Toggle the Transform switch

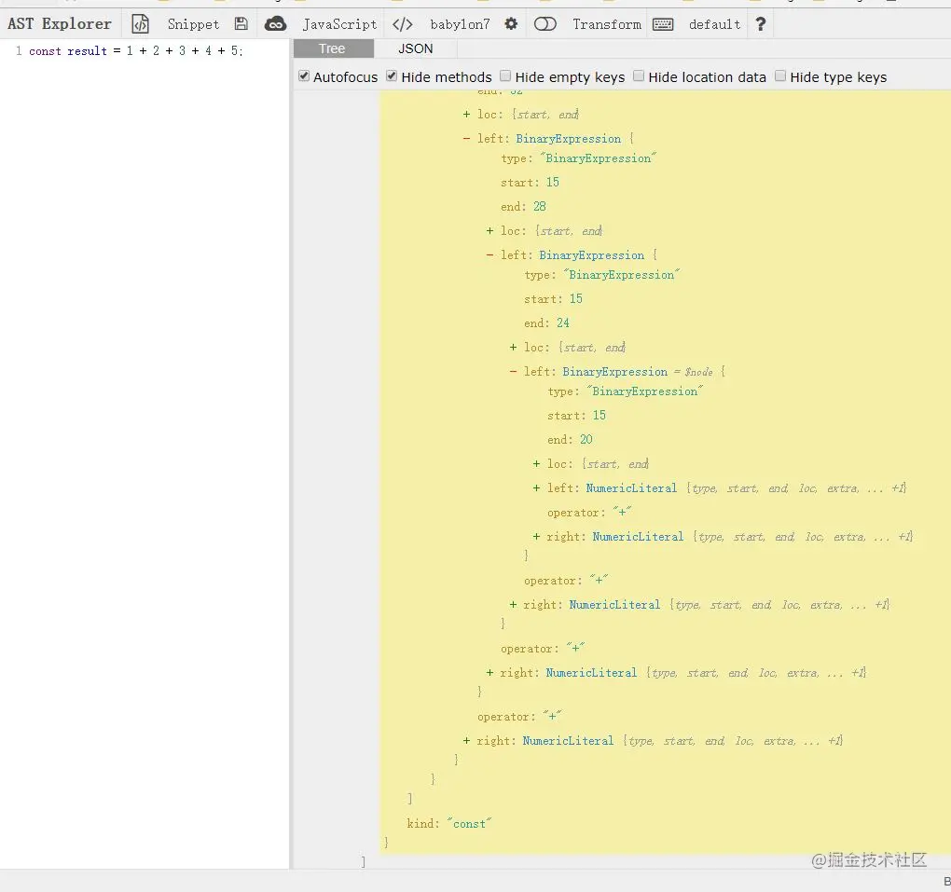click(544, 24)
